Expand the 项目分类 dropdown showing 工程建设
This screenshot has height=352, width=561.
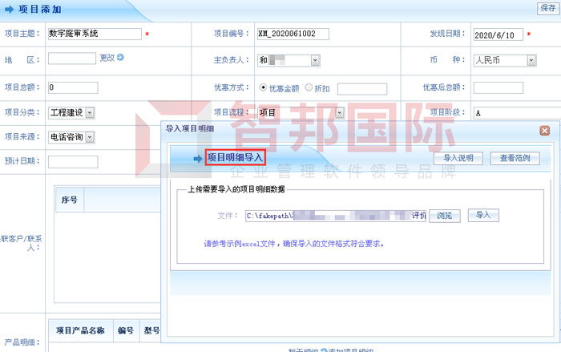(89, 113)
